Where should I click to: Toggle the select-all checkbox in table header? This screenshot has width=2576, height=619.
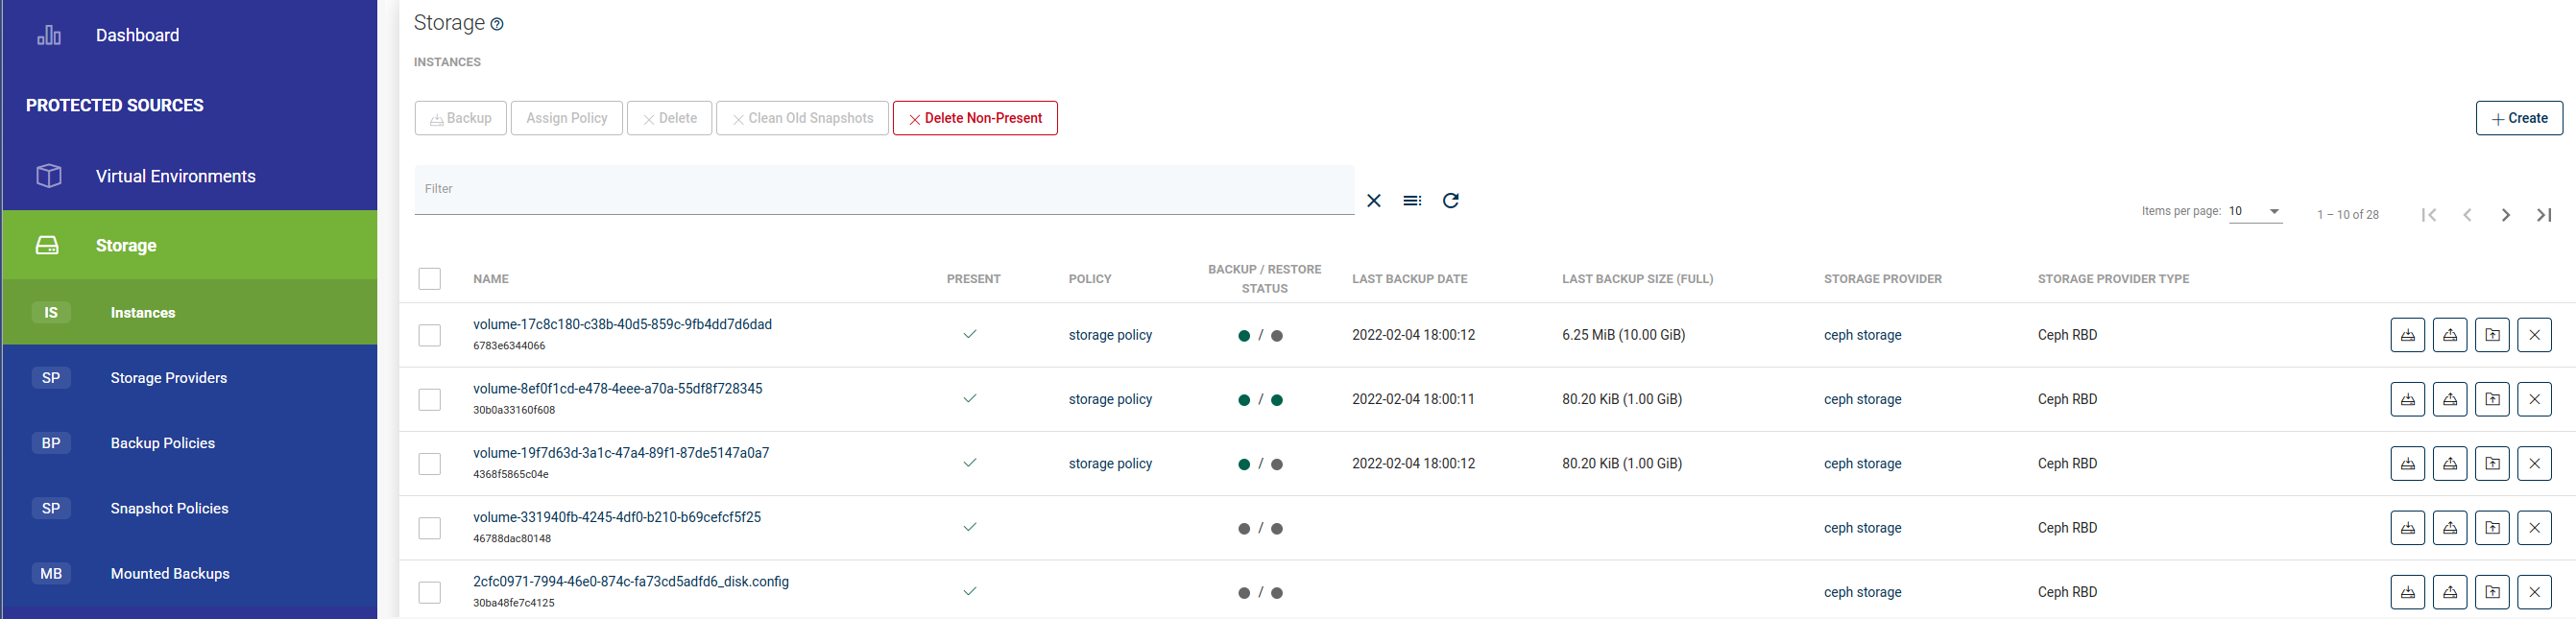tap(430, 279)
